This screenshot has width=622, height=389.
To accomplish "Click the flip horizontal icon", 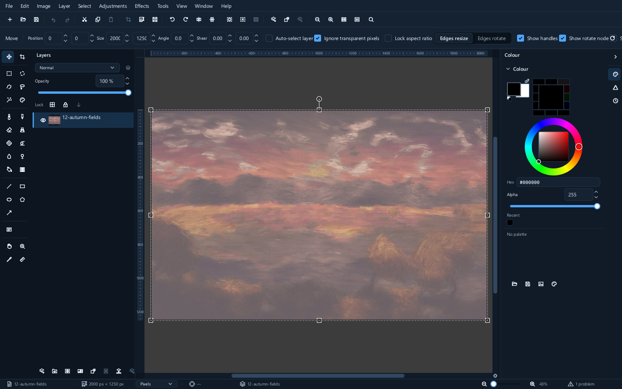I will pyautogui.click(x=199, y=19).
